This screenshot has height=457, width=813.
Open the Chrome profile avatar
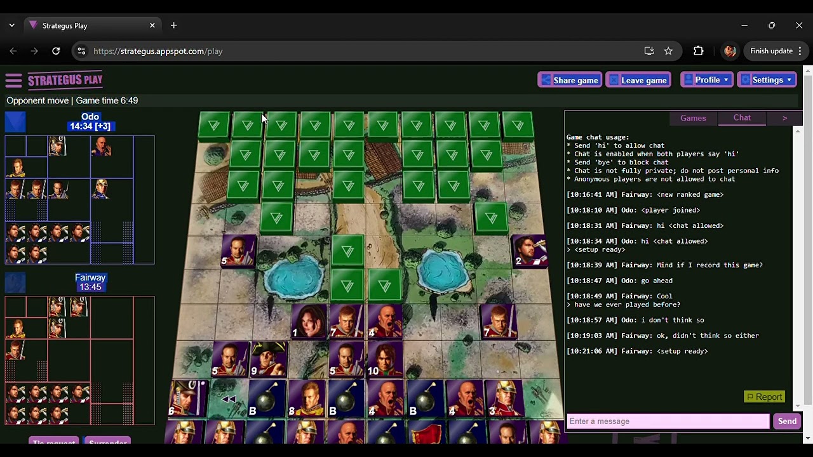point(730,51)
